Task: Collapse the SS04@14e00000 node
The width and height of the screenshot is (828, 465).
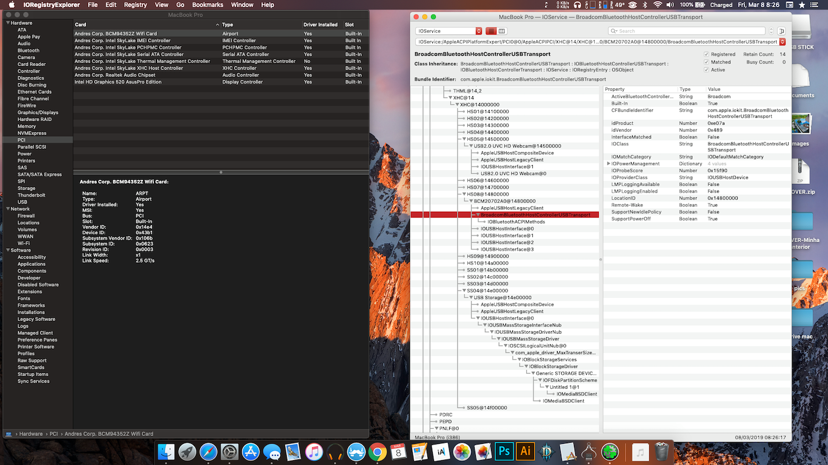Action: pos(464,291)
